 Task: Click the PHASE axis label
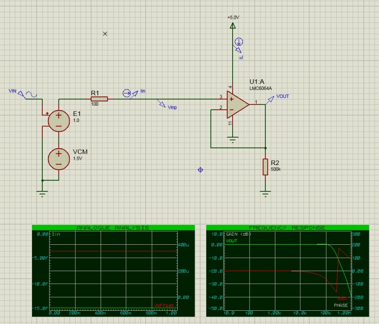(341, 305)
